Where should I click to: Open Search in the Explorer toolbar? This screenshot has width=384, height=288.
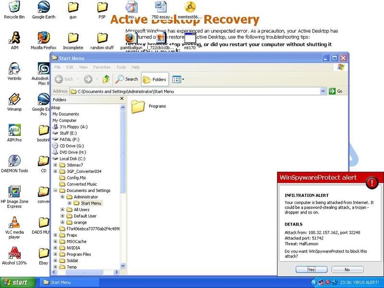127,79
